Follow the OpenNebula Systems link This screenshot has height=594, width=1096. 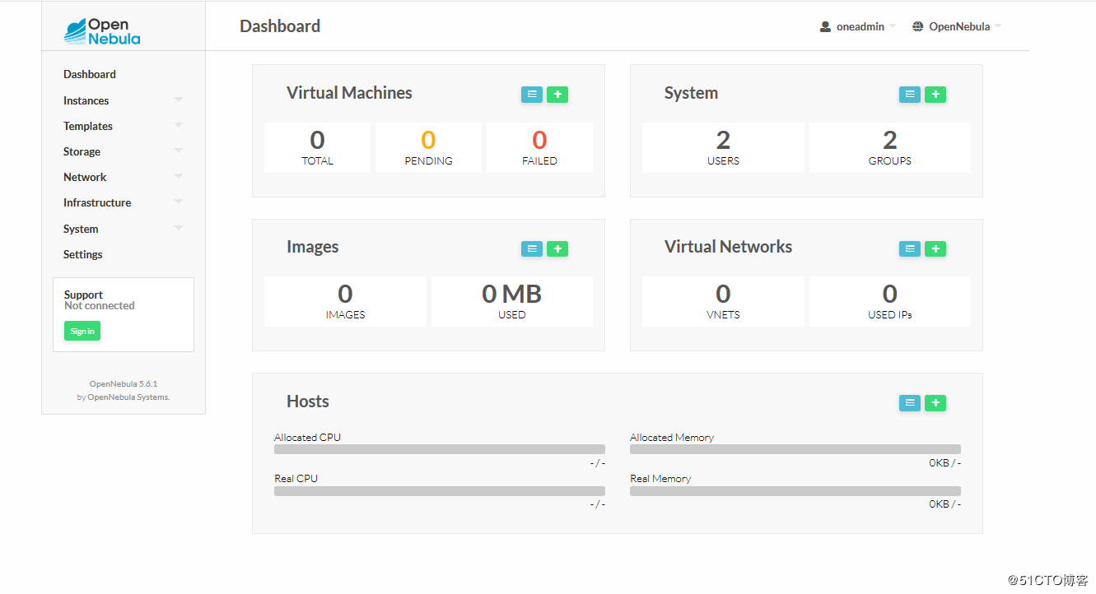pos(128,397)
